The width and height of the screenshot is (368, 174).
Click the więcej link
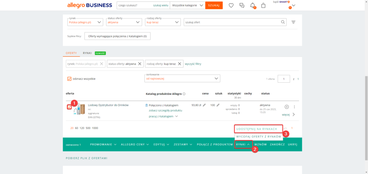tap(286, 115)
